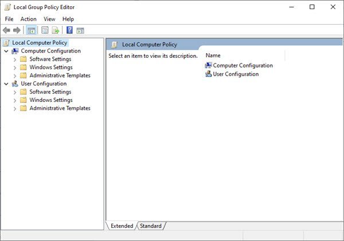344x241 pixels.
Task: Switch to the Extended tab
Action: click(122, 226)
